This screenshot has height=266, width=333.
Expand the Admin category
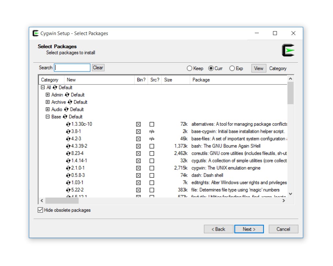tap(48, 95)
